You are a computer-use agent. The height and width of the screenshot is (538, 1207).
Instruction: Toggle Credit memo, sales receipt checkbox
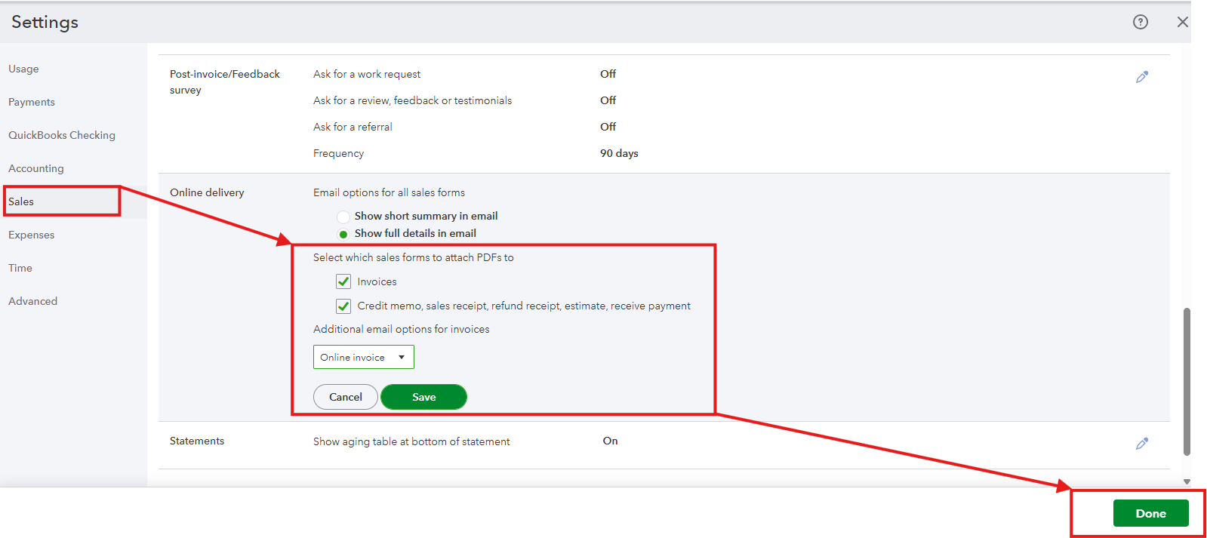click(x=343, y=306)
